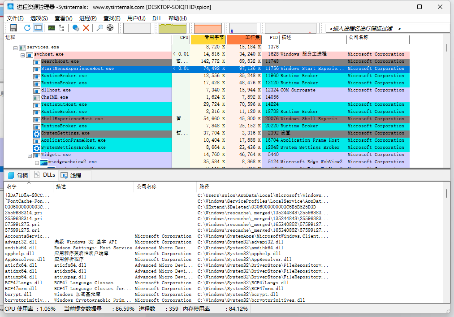Switch to the DLLs tab
This screenshot has height=317, width=454.
45,175
